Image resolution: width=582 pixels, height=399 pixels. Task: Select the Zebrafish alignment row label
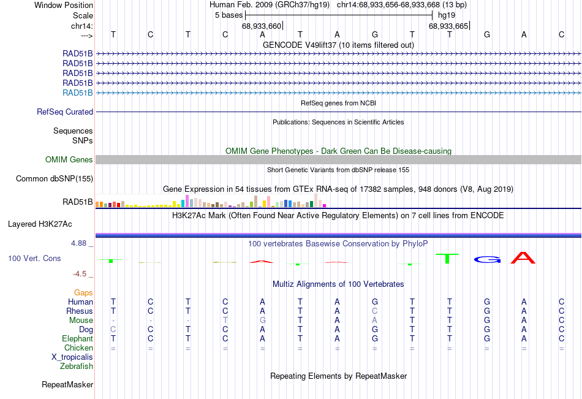click(x=77, y=367)
